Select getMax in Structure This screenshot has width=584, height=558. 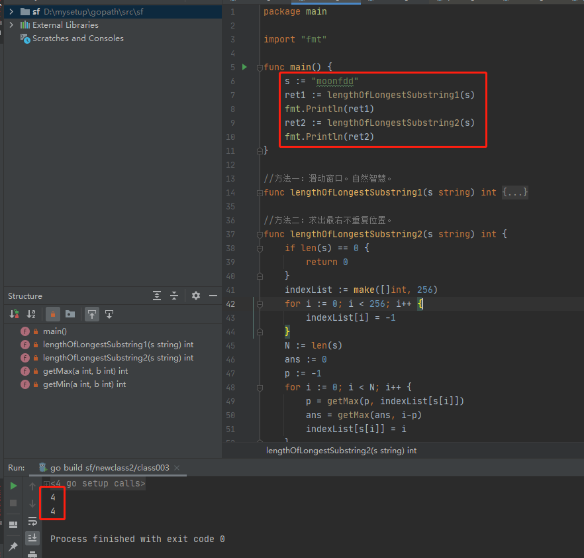[x=85, y=371]
